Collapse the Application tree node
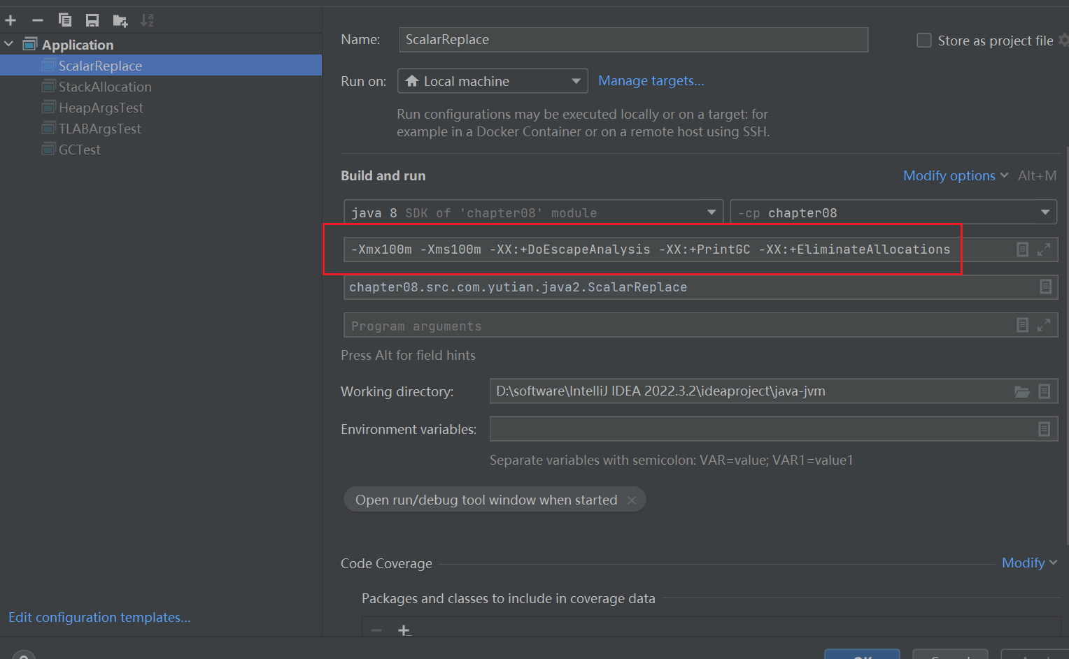Viewport: 1069px width, 659px height. [x=9, y=45]
